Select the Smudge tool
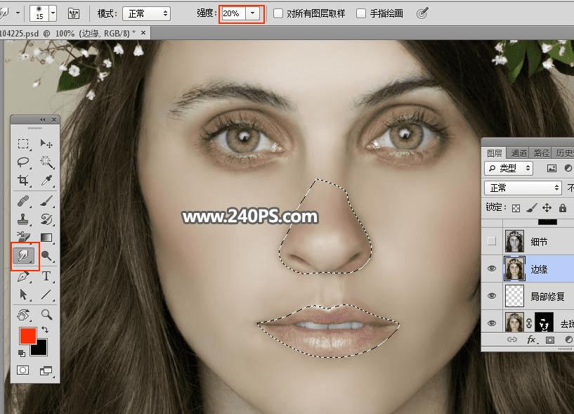The width and height of the screenshot is (574, 414). click(23, 255)
